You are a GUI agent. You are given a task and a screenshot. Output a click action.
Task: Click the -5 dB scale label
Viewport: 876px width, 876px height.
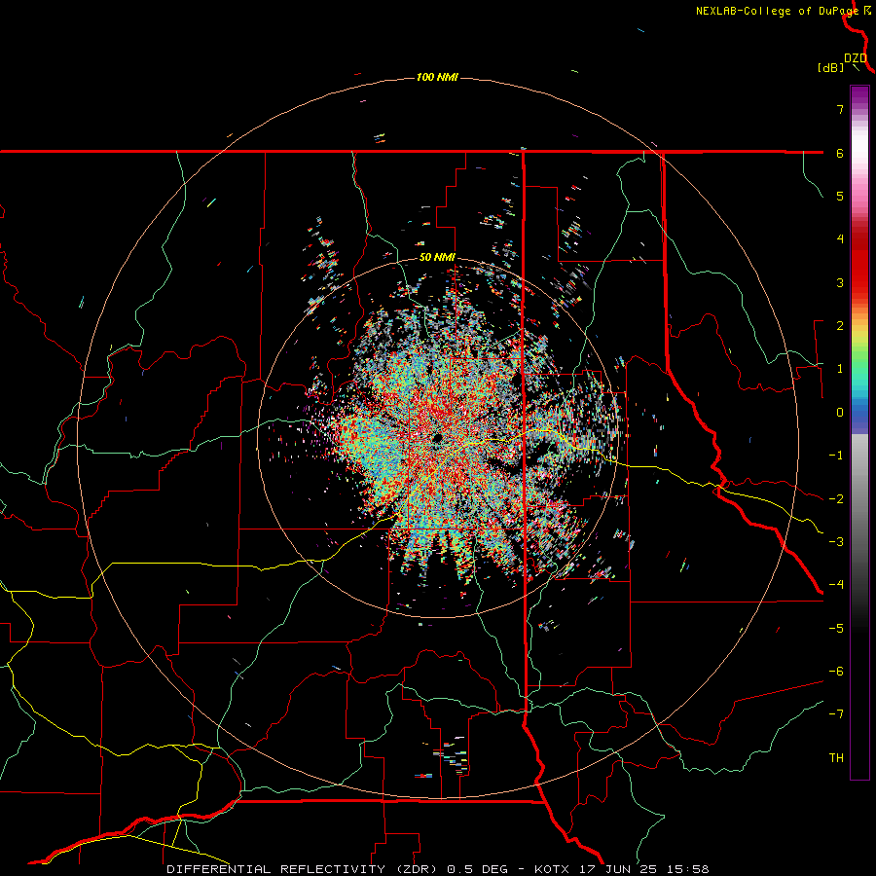pos(836,629)
